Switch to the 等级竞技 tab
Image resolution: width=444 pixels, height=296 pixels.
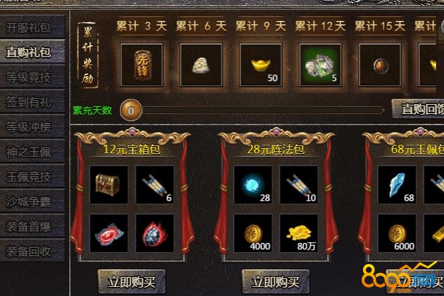(x=32, y=77)
